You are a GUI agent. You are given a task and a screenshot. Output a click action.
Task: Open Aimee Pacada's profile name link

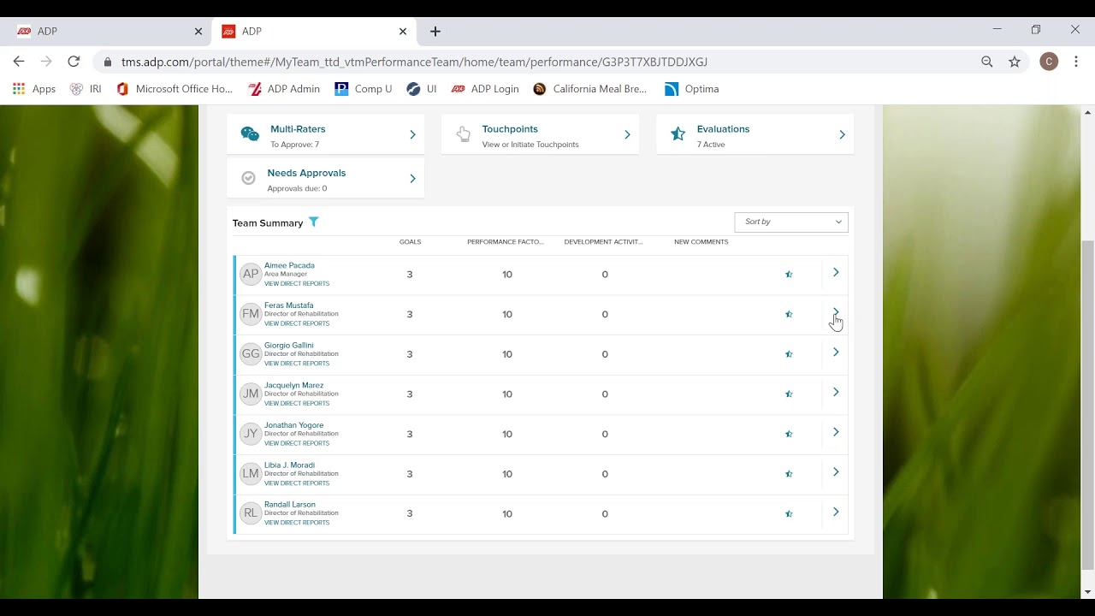(289, 265)
